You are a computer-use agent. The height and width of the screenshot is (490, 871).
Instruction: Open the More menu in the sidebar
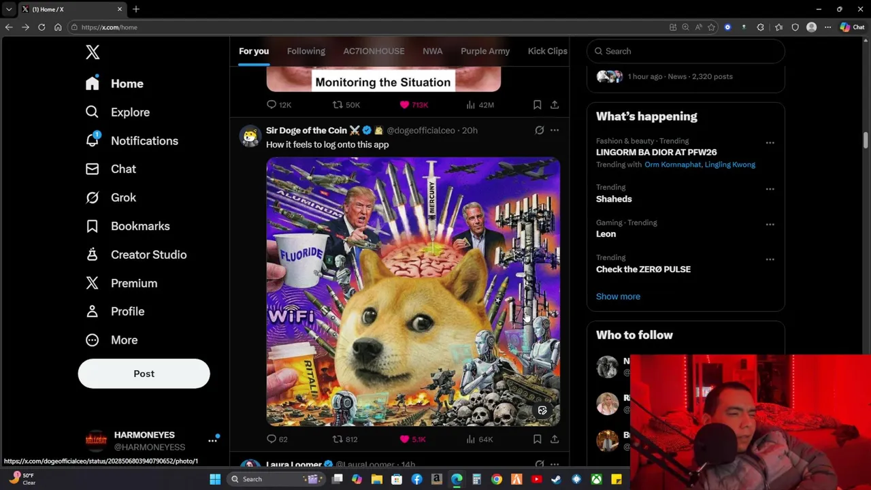tap(111, 340)
